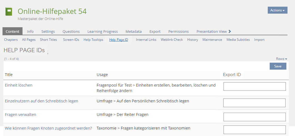
Task: Open the Wie können Fragen Knoten zugeordnet werden link
Action: point(48,128)
